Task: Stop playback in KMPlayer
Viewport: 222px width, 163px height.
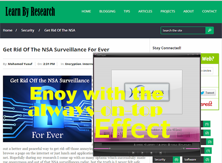Action: point(151,153)
